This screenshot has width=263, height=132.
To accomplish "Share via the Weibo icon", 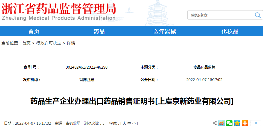I will (221, 123).
